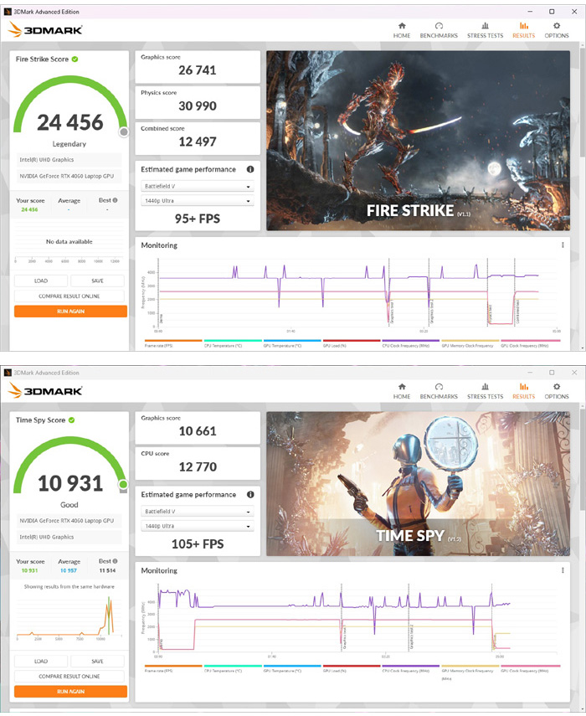The image size is (586, 716).
Task: Click green validation checkmark beside Fire Strike Score
Action: (75, 59)
